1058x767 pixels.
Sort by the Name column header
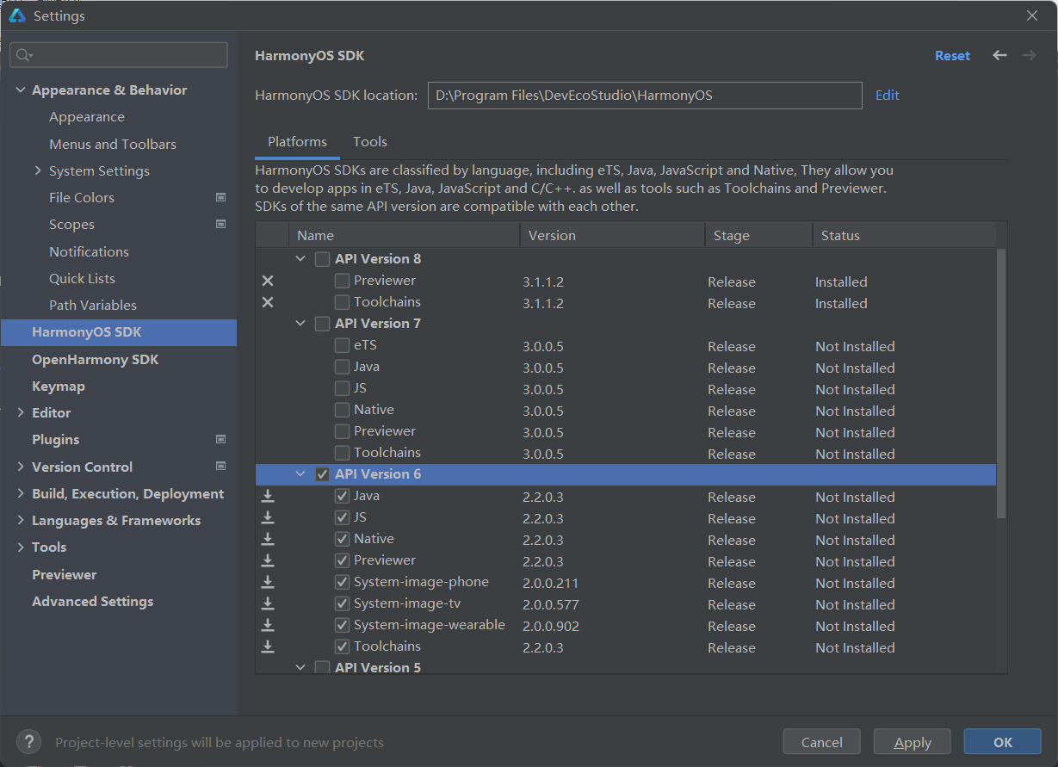[404, 235]
